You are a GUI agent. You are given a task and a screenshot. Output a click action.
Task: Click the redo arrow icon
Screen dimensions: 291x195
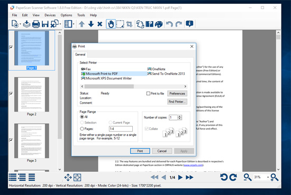click(x=179, y=24)
